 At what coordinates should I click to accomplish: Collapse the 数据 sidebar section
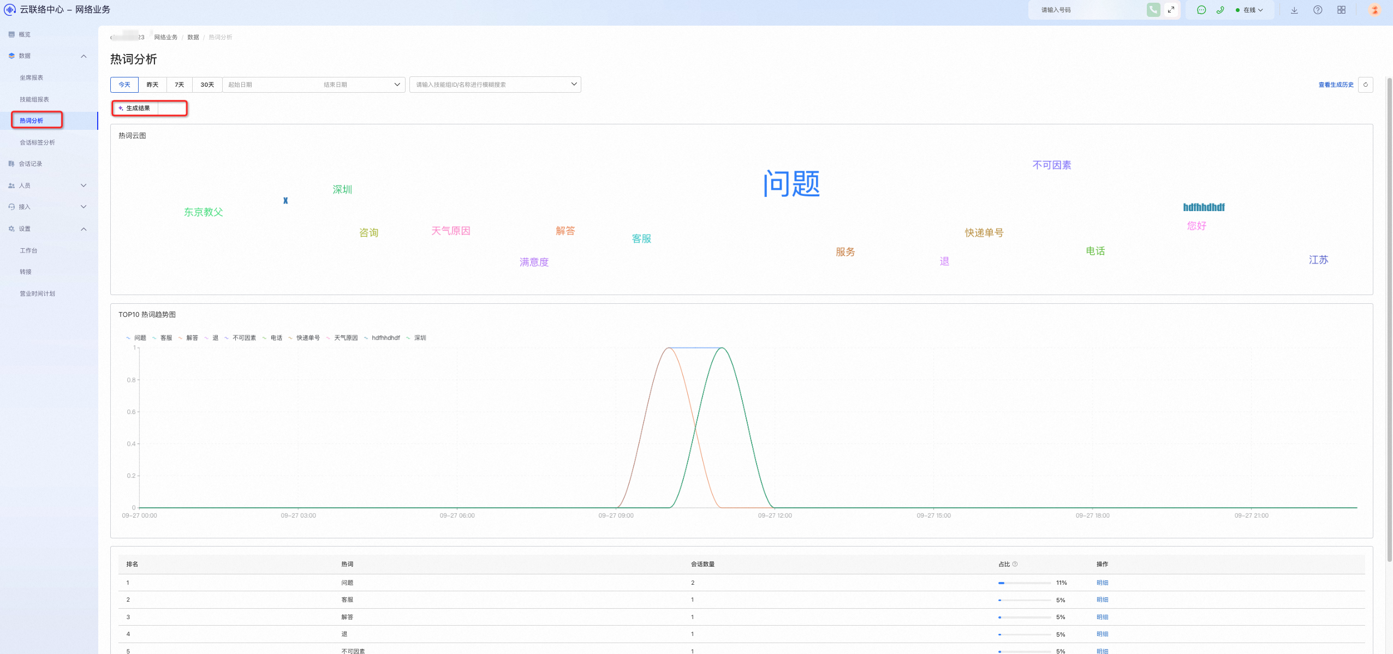(84, 56)
